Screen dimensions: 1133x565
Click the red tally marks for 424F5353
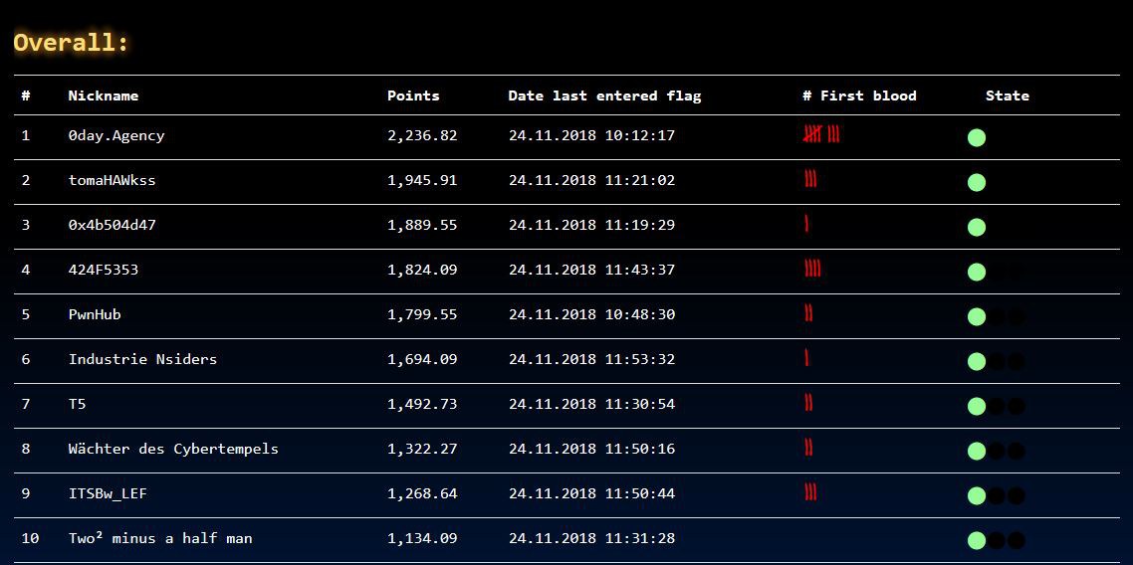812,270
